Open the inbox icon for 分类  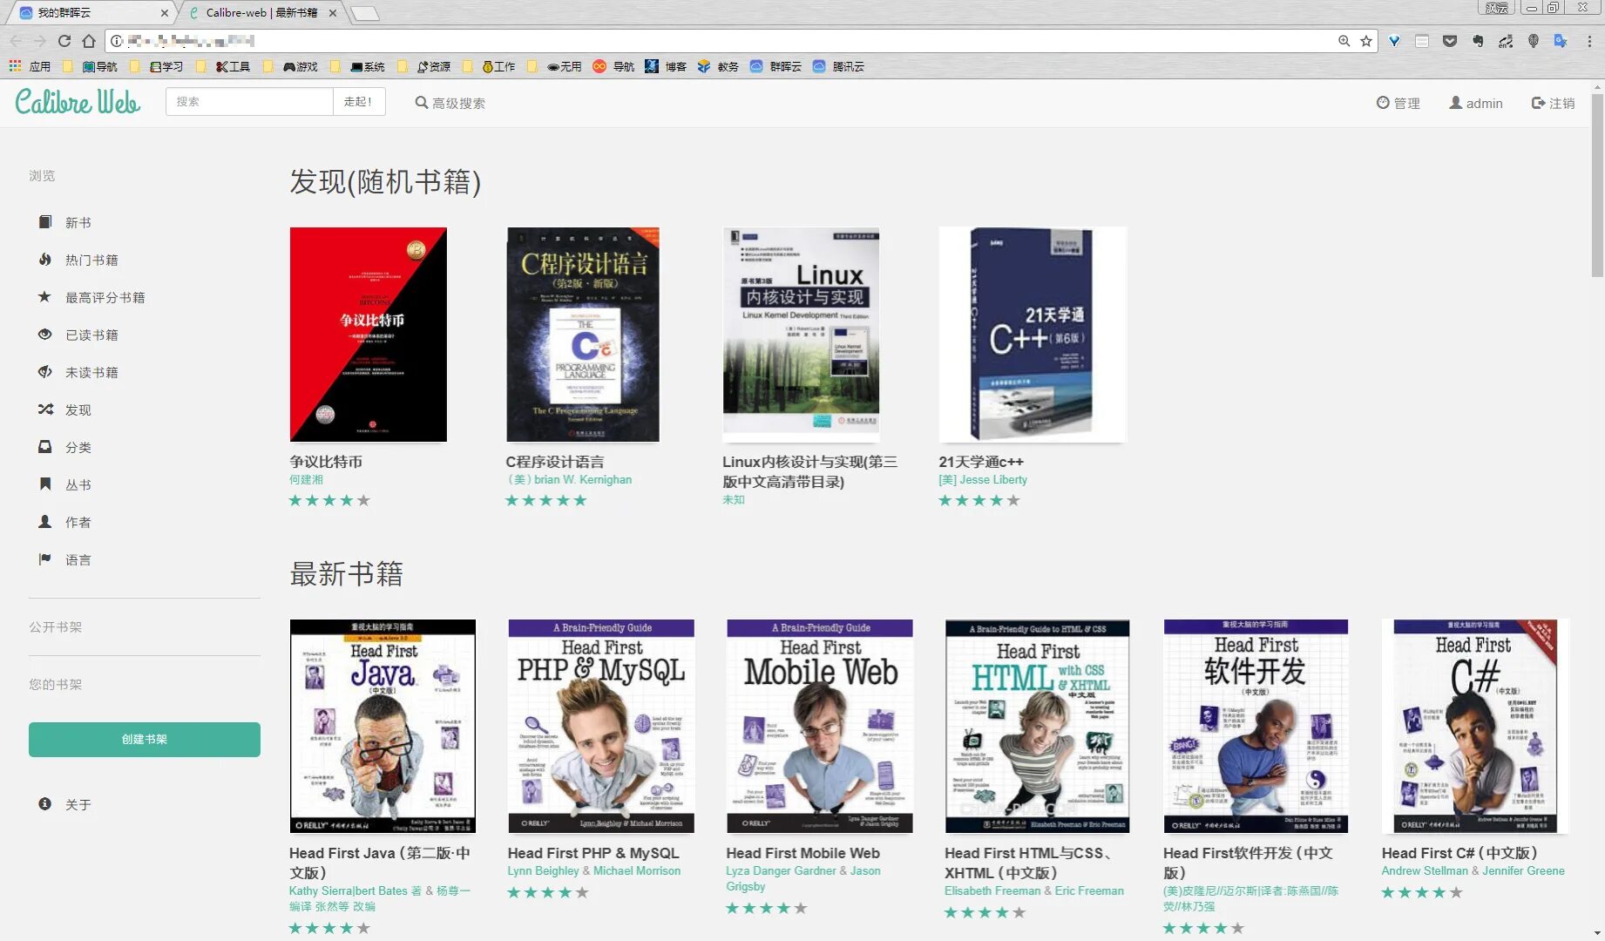45,447
